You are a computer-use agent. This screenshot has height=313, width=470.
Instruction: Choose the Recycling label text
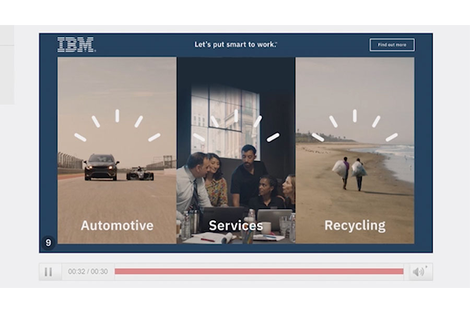click(355, 225)
